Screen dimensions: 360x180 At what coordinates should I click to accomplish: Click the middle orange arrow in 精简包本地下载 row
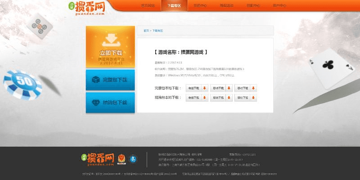click(229, 98)
